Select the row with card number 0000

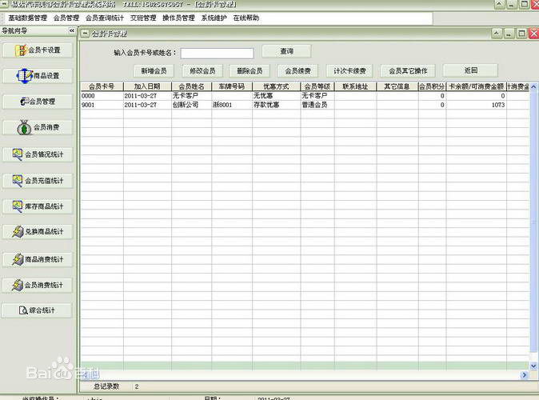pyautogui.click(x=305, y=96)
